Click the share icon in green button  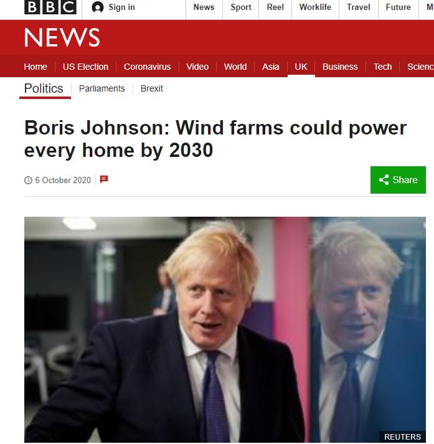click(x=384, y=180)
